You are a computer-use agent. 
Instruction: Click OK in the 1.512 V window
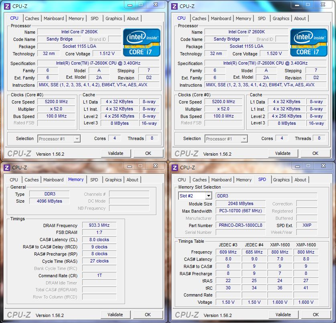(148, 153)
